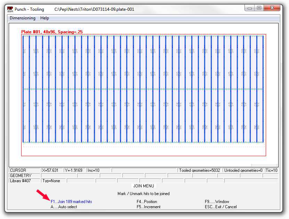Click the Tooled geometries=5032 field
The width and height of the screenshot is (289, 219).
coord(199,170)
